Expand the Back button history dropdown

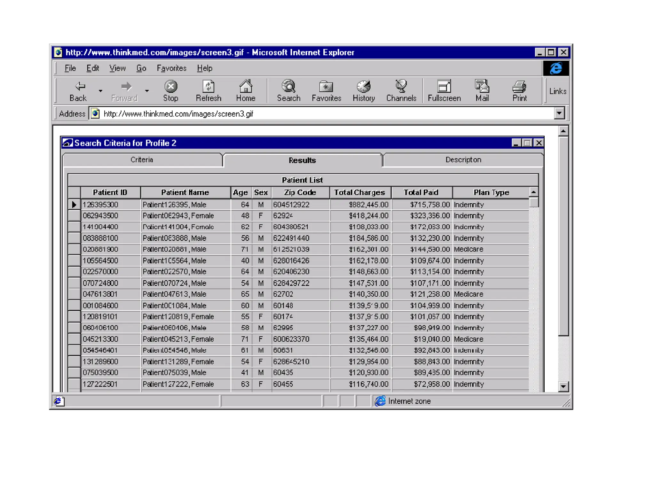pos(100,91)
